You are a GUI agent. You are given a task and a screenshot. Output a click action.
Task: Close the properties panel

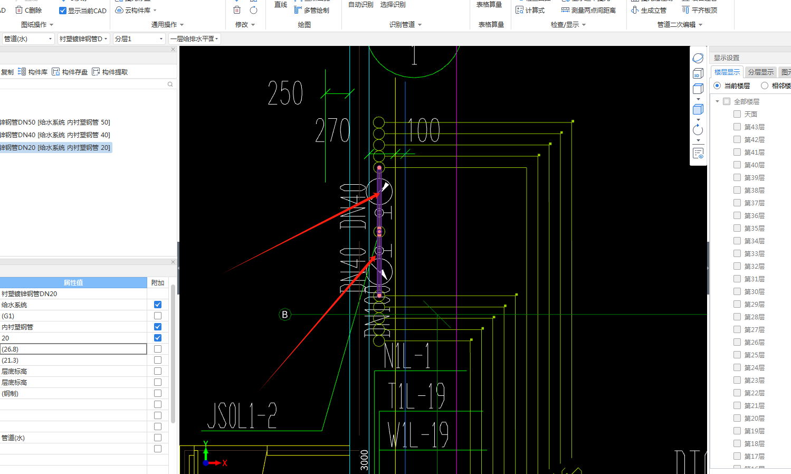coord(173,262)
